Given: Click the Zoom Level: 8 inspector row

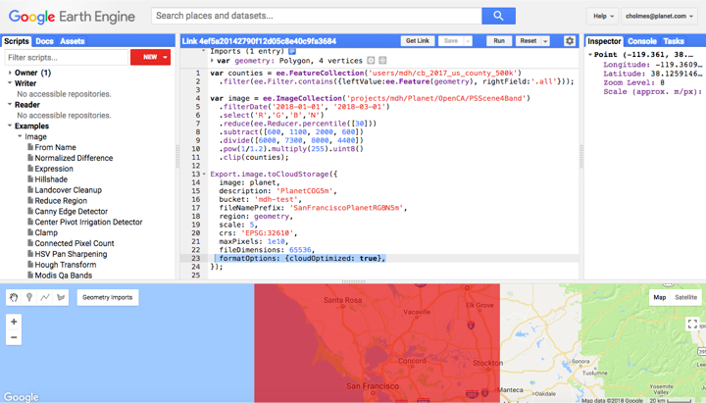Looking at the screenshot, I should [634, 82].
